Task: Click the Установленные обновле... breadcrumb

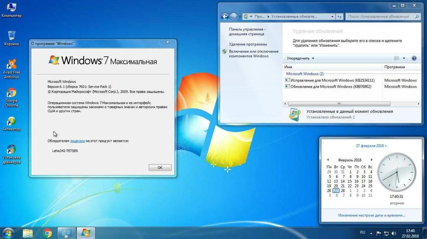Action: point(294,16)
